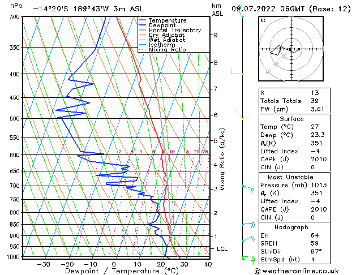Screen dimensions: 356x275
Task: Click the 'Mixing Ratio (g/kg)' vertical axis label
Action: (x=222, y=159)
